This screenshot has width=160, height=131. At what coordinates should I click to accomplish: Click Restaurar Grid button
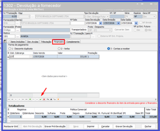[x=11, y=126]
